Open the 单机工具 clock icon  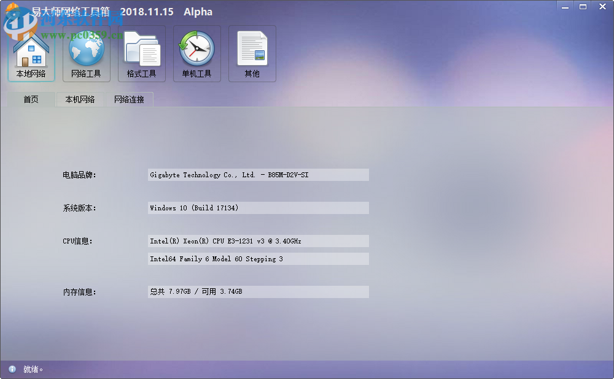[x=197, y=53]
